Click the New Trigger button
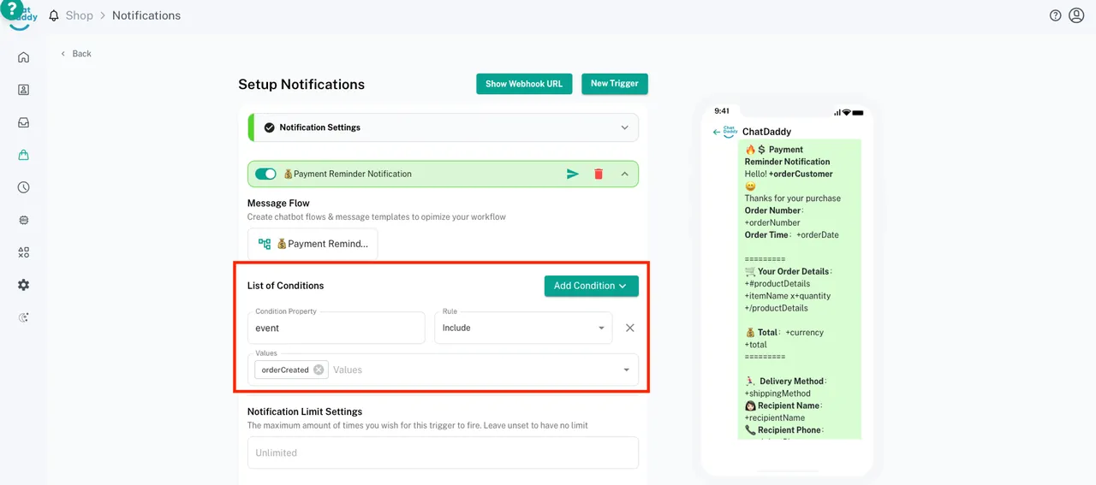Screen dimensions: 1096x485 click(x=615, y=84)
